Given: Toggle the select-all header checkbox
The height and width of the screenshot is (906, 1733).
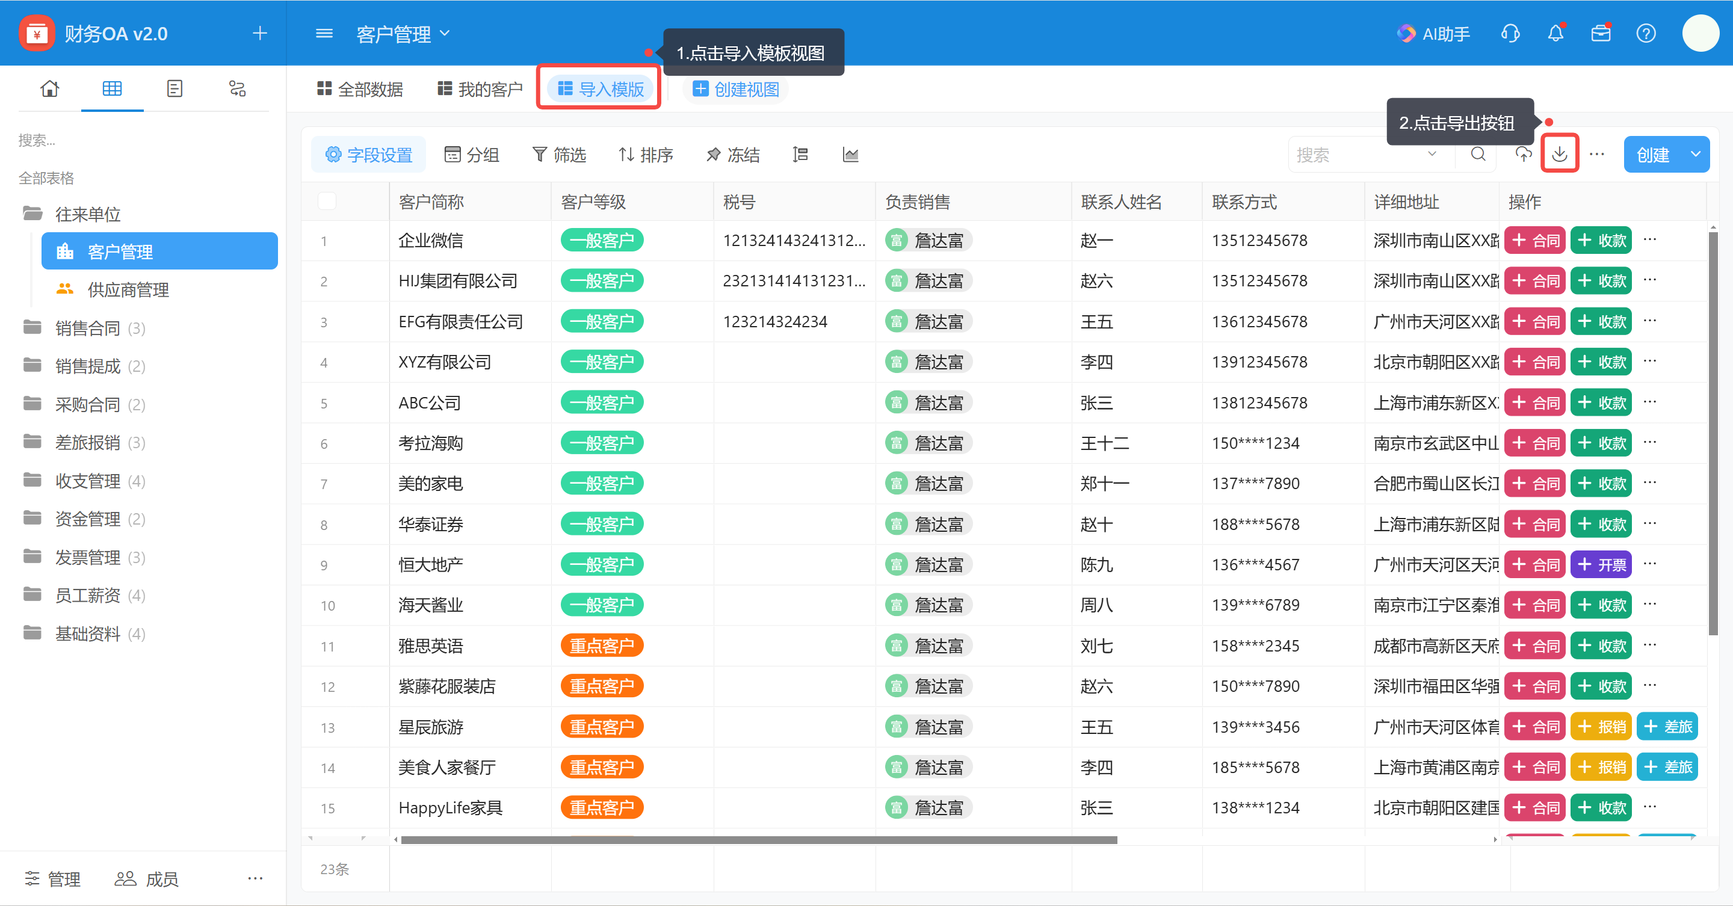Looking at the screenshot, I should click(327, 201).
